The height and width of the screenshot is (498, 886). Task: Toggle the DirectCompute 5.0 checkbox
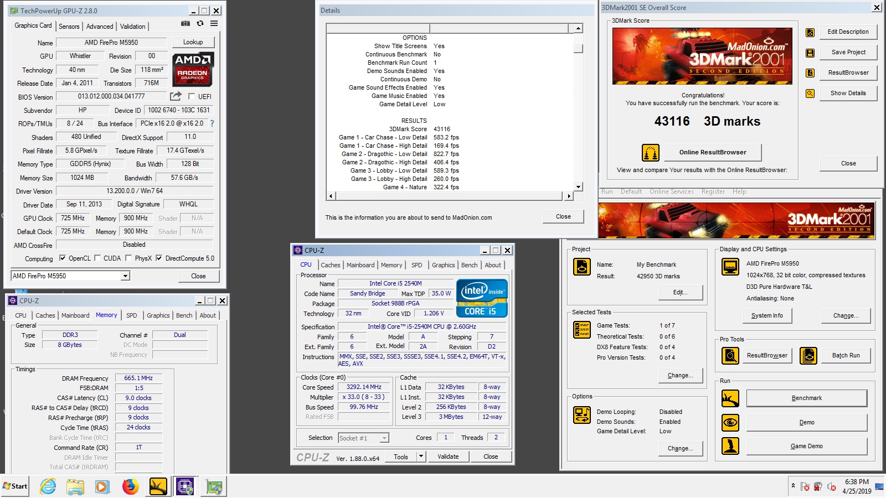(159, 258)
